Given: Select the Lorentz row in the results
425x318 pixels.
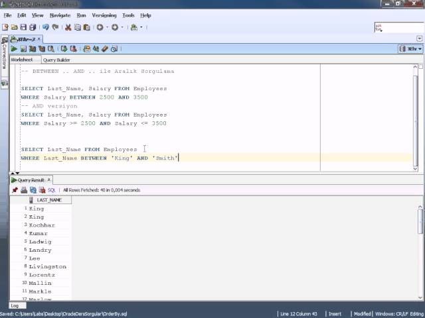Looking at the screenshot, I should tap(41, 275).
